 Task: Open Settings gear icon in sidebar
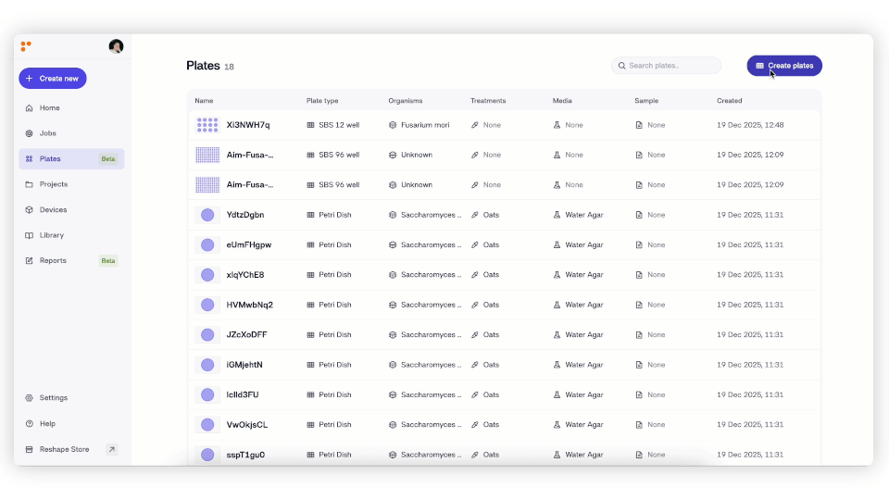pyautogui.click(x=30, y=398)
